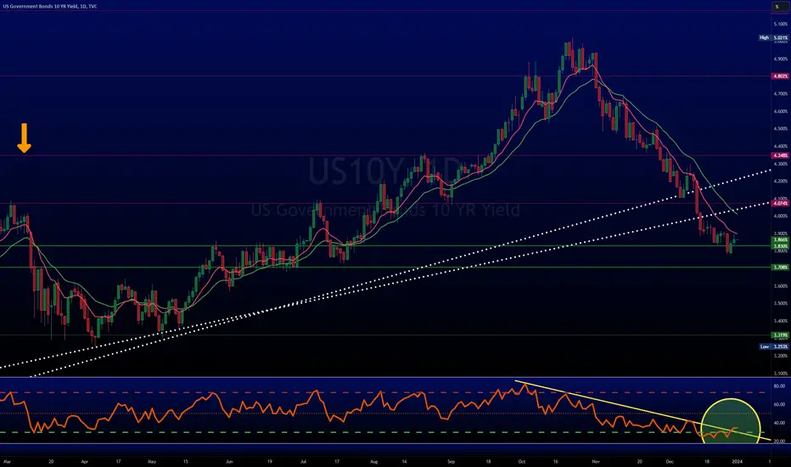This screenshot has height=467, width=791.
Task: Click the Sep label on time axis
Action: pyautogui.click(x=451, y=461)
